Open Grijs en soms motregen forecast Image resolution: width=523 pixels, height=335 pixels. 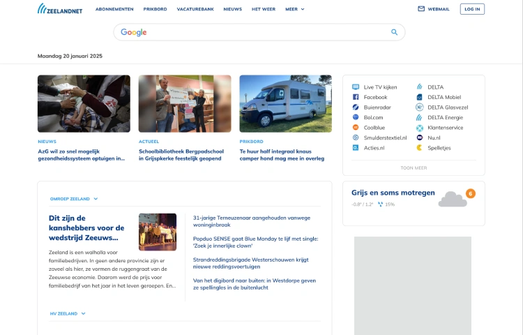tap(393, 193)
